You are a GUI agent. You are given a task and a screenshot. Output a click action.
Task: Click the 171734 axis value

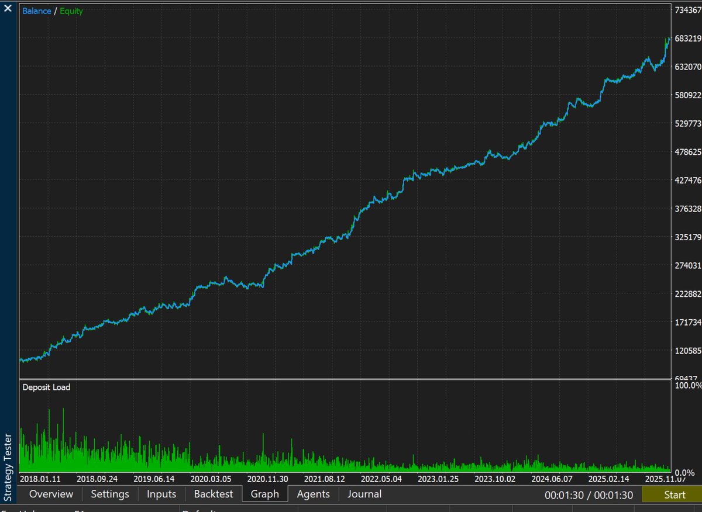pyautogui.click(x=688, y=323)
